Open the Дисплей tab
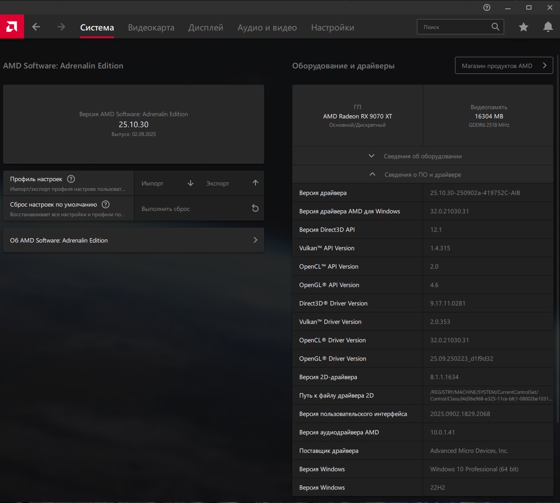The width and height of the screenshot is (560, 503). point(206,28)
